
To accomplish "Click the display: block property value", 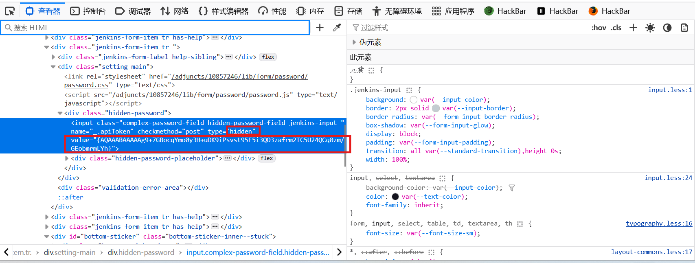I will 409,134.
